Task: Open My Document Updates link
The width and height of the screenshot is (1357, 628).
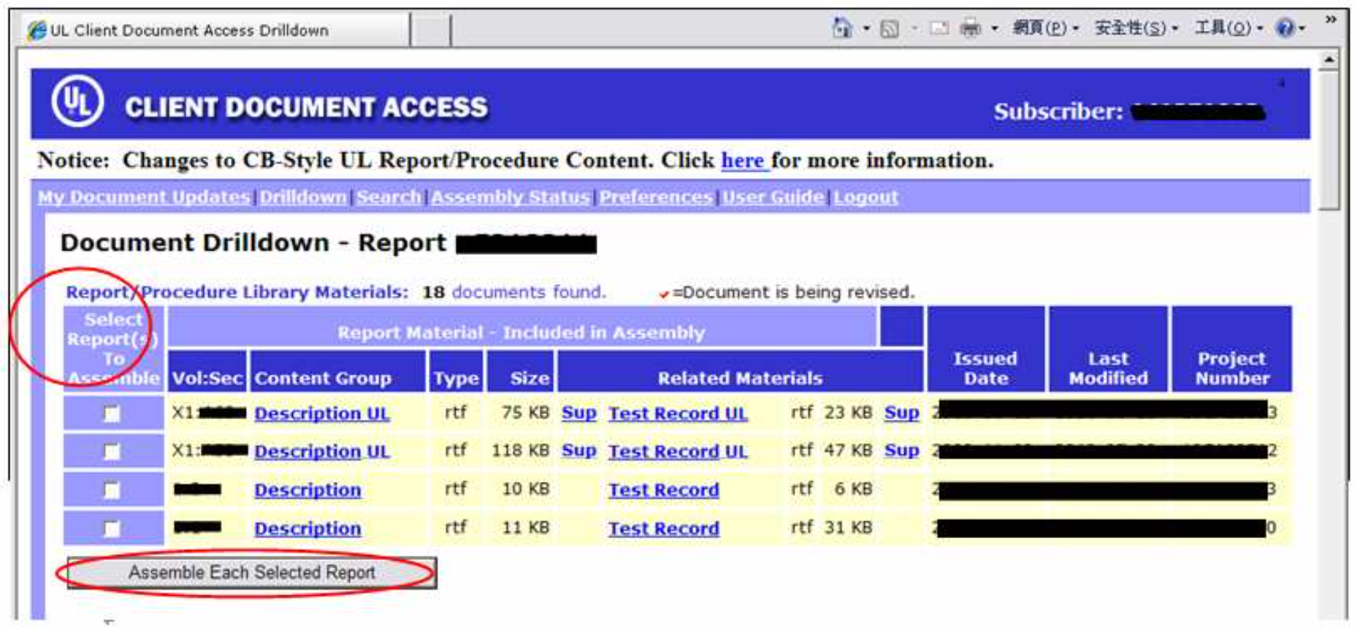Action: tap(144, 197)
